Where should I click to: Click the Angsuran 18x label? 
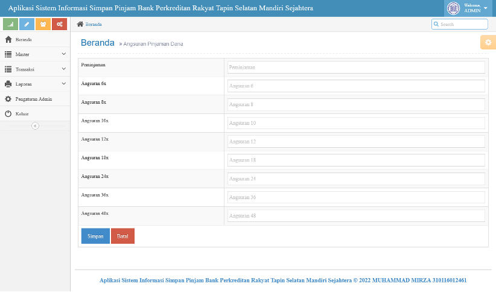point(95,158)
